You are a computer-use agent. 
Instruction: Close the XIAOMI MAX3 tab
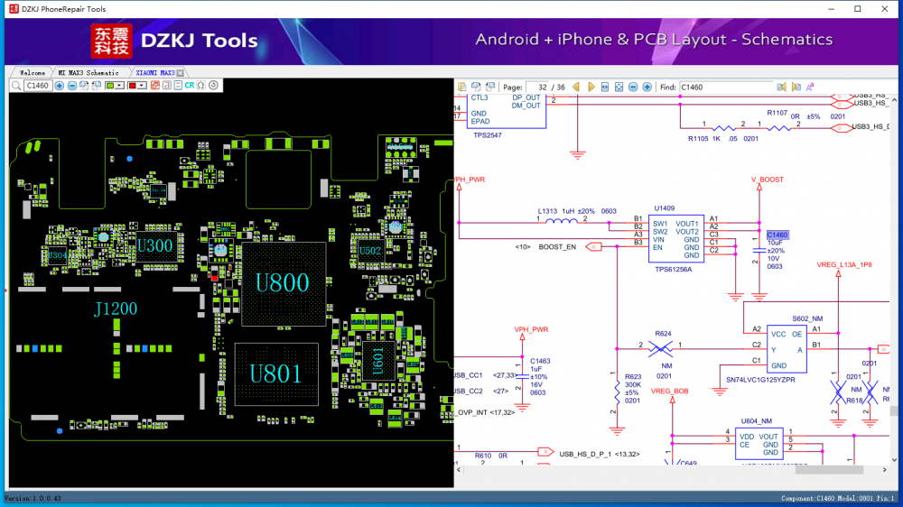tap(181, 72)
